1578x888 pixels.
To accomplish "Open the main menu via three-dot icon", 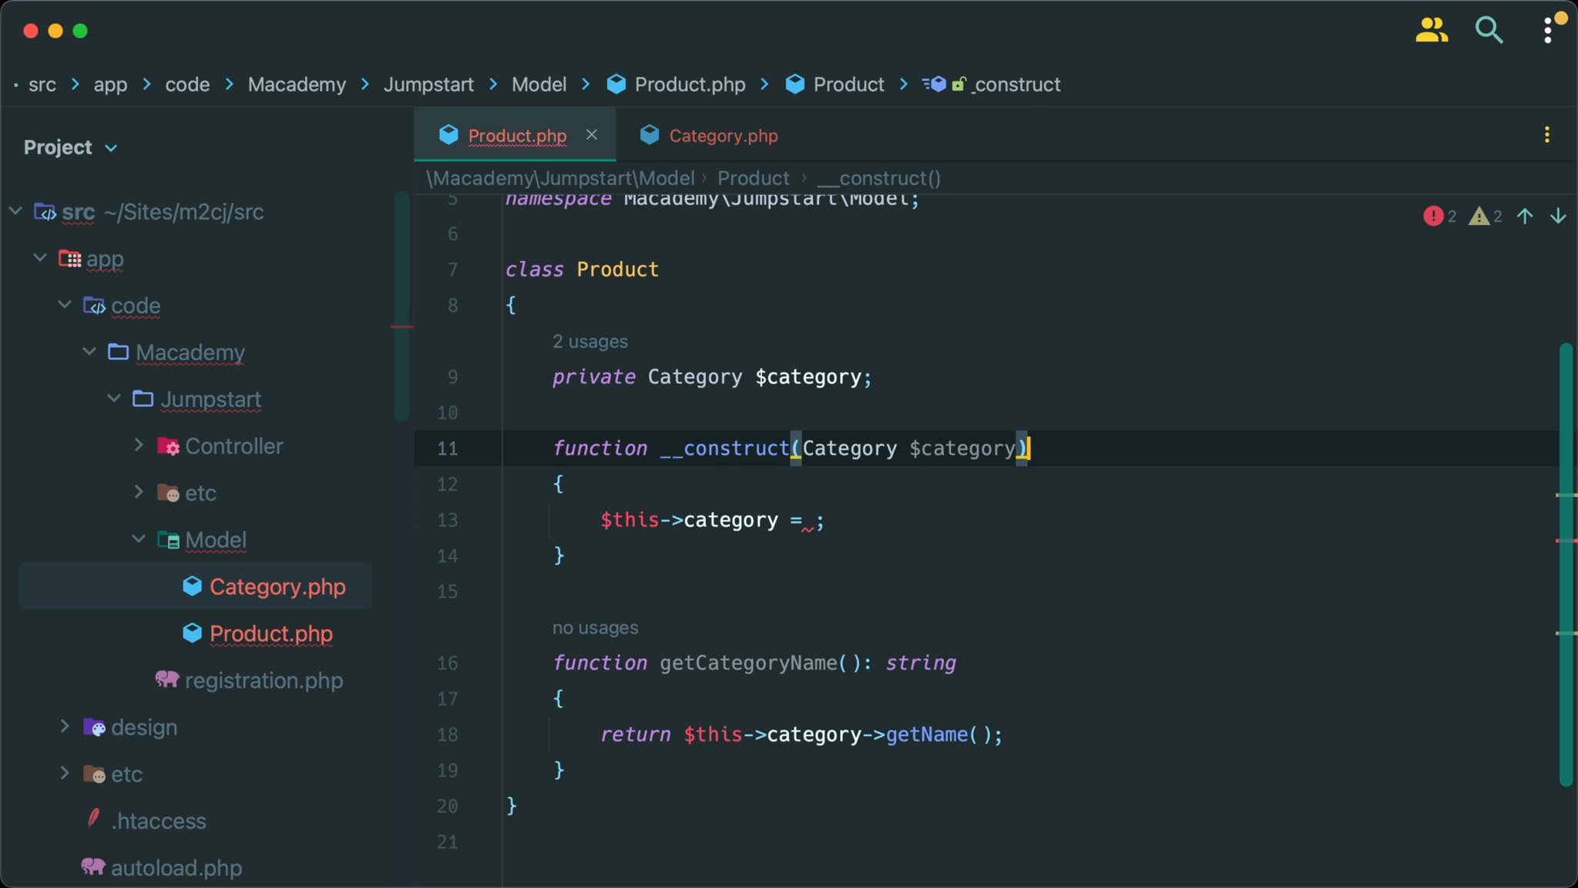I will point(1549,30).
